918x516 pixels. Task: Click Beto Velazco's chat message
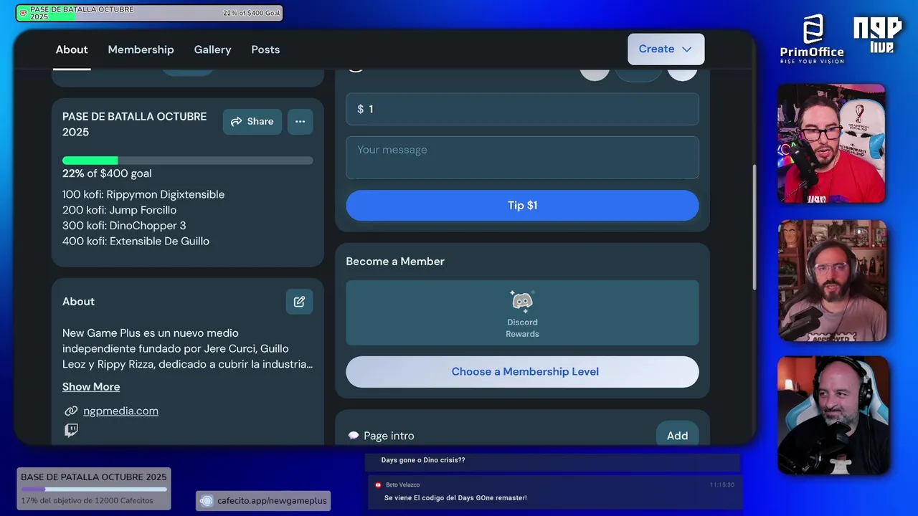[x=455, y=498]
